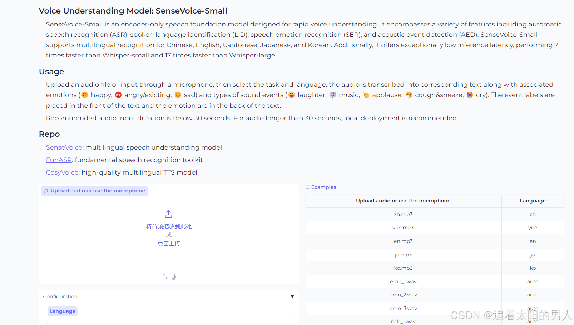
Task: Click the laughter emoji in the Usage text
Action: tap(292, 95)
